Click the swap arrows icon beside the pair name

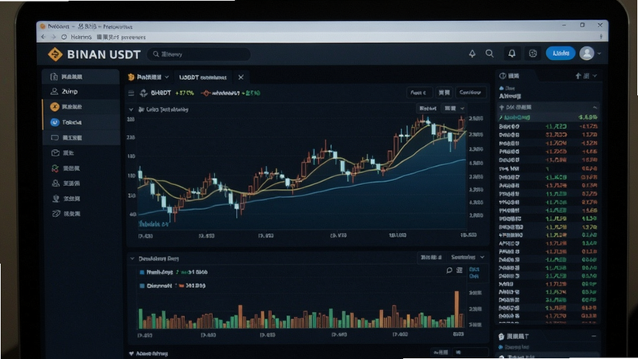coord(144,93)
